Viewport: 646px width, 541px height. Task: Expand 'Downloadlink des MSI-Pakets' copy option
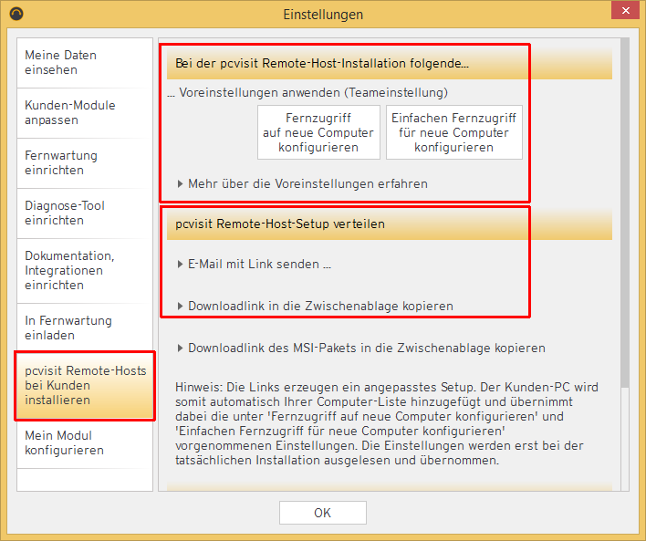point(366,348)
